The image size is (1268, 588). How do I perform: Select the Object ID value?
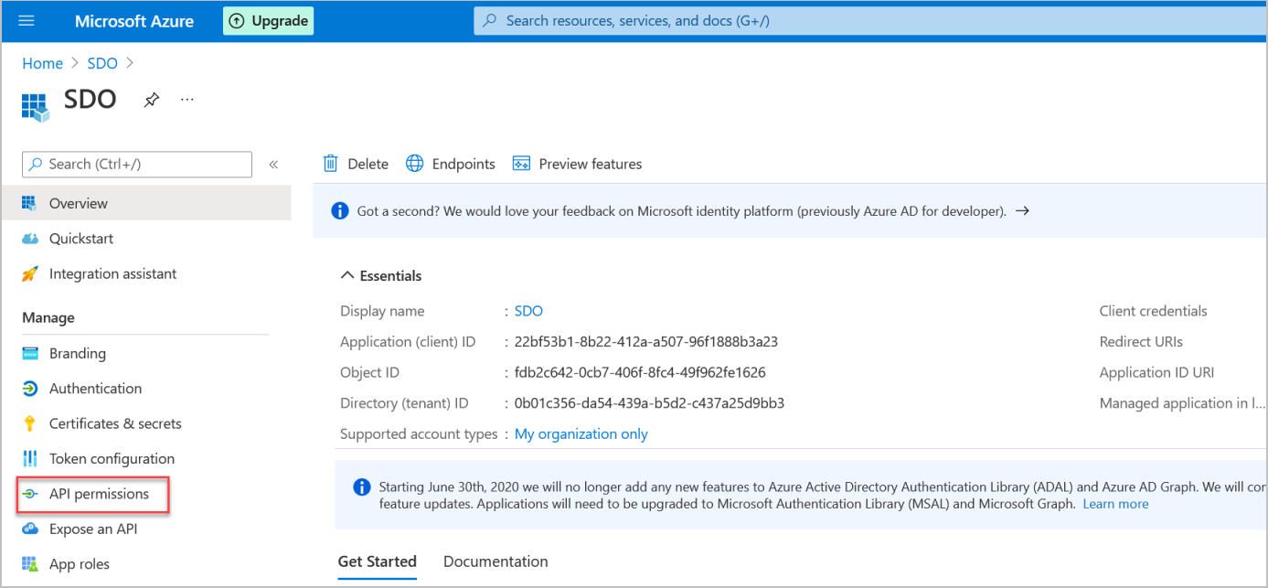tap(640, 372)
